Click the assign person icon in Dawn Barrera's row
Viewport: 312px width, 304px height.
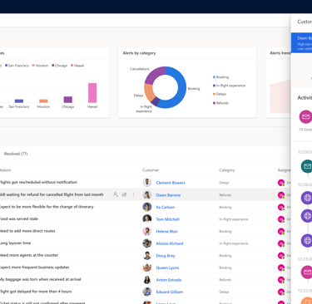click(x=116, y=194)
